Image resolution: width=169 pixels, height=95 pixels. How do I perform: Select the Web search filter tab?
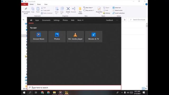[x=73, y=20]
